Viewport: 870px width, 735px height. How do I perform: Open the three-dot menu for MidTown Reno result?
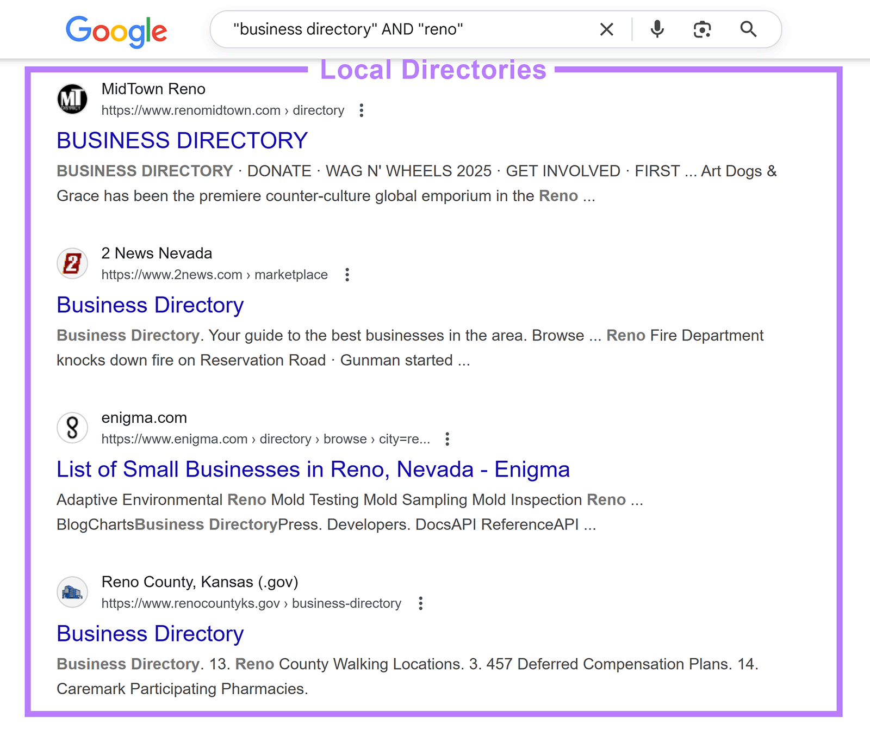tap(362, 110)
